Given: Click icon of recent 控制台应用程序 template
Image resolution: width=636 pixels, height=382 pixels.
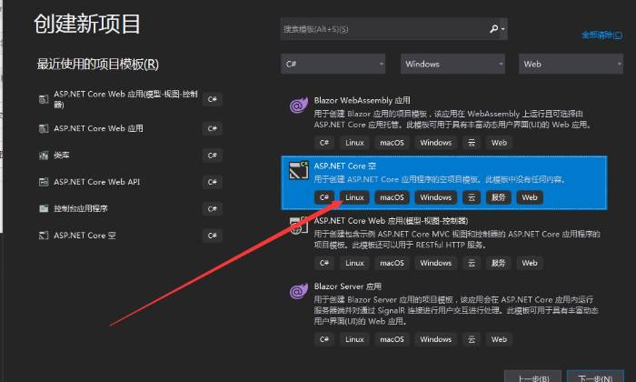Looking at the screenshot, I should point(44,208).
